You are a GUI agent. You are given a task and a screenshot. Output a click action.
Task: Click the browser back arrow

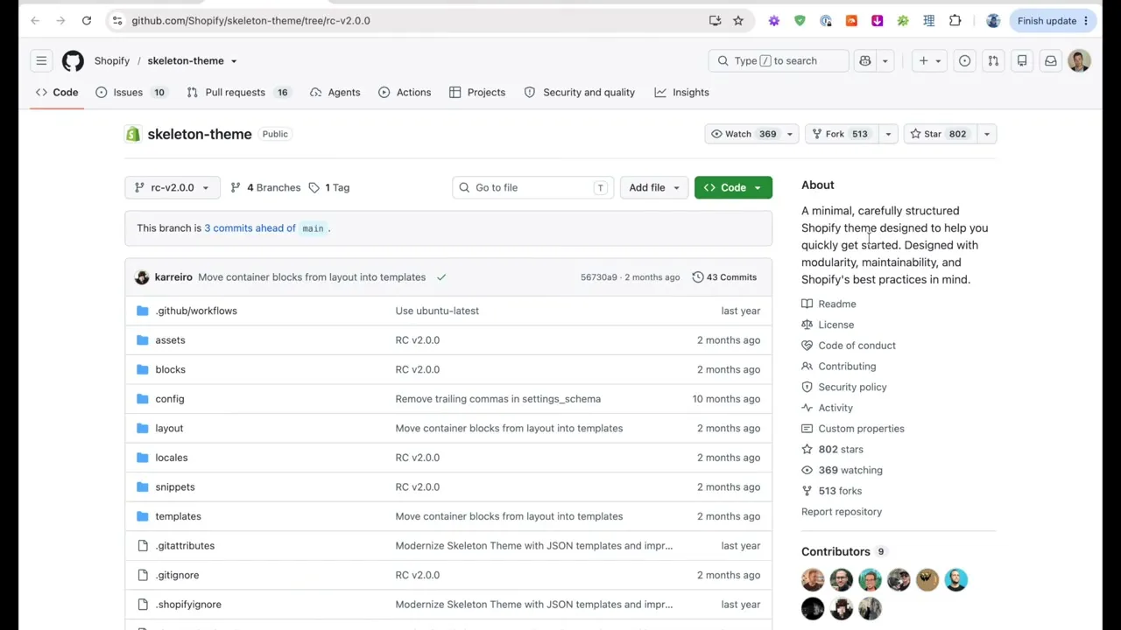pos(35,20)
